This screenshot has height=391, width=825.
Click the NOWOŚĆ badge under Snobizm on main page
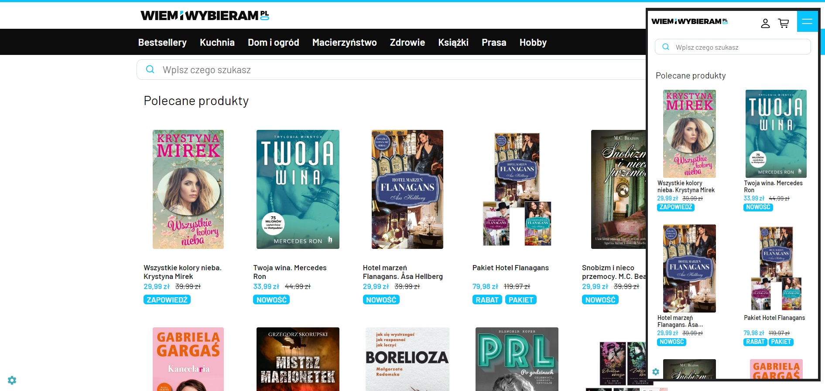600,300
